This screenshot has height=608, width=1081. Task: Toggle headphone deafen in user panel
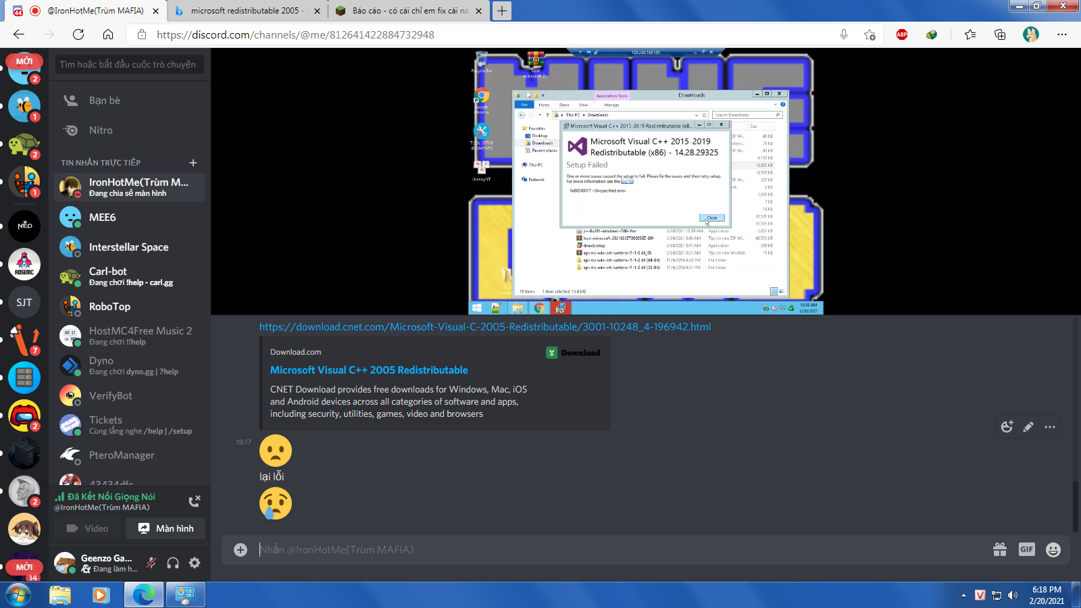173,563
